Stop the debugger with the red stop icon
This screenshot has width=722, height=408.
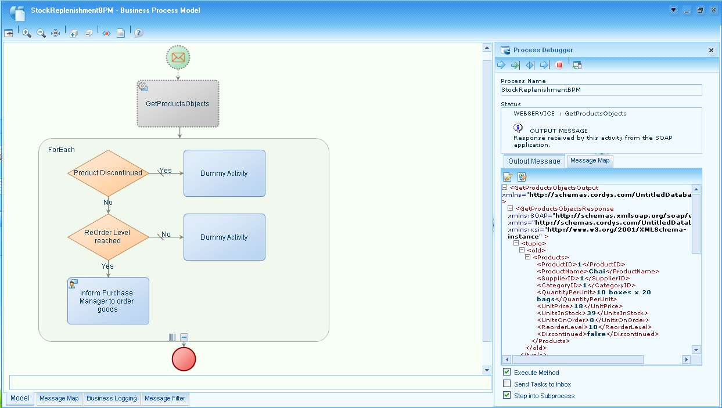coord(558,64)
